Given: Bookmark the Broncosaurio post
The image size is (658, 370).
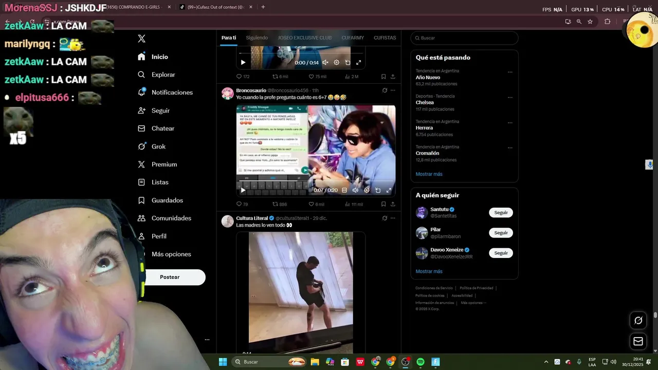Looking at the screenshot, I should [383, 204].
